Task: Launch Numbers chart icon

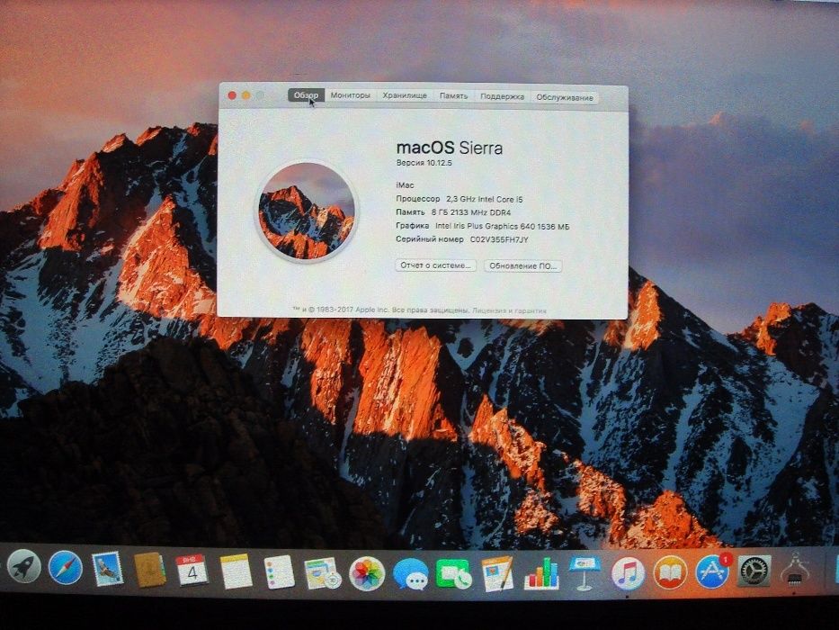Action: click(x=541, y=573)
